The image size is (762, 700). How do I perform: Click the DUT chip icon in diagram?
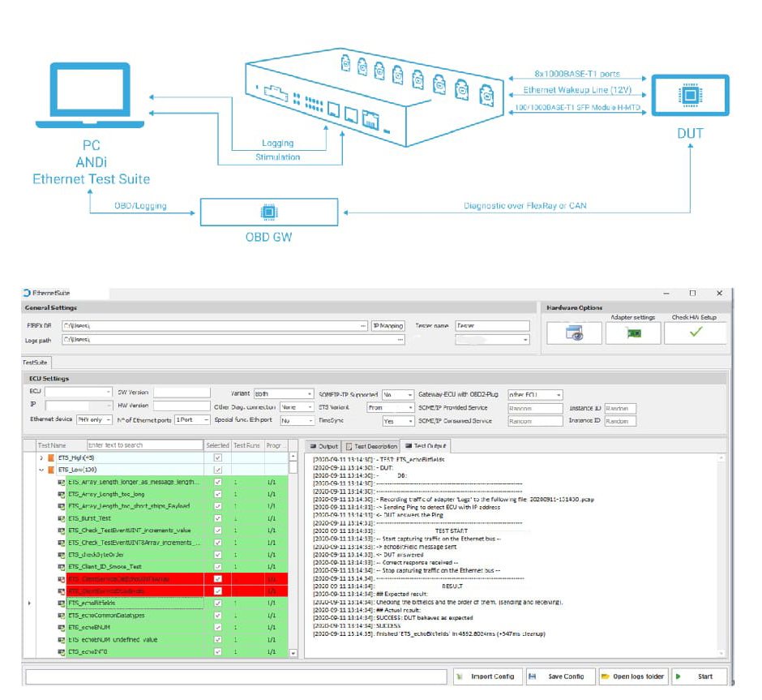(690, 95)
